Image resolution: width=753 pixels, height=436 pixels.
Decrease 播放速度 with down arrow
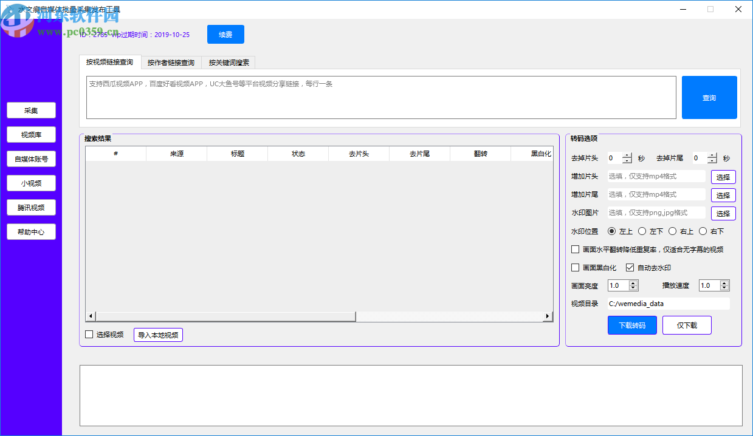(724, 288)
